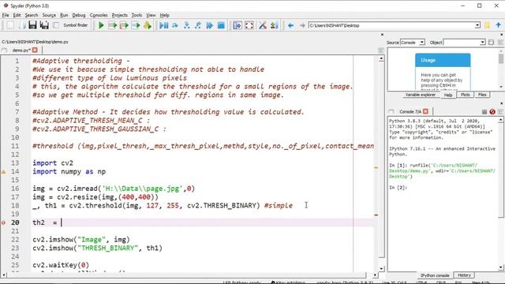
Task: Open the Help Source dropdown showing Console
Action: click(x=413, y=42)
